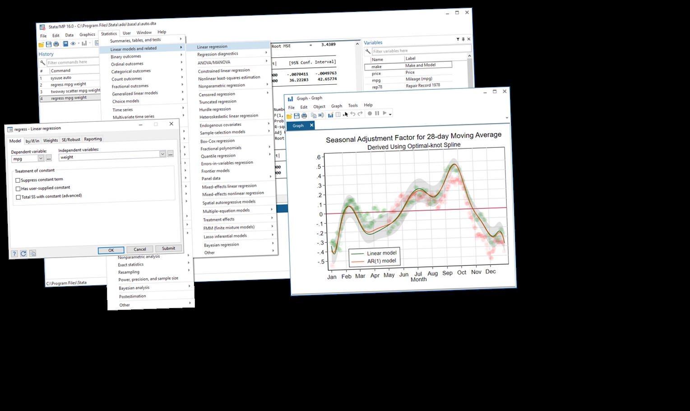Open Dependent variable dropdown showing mpg
Screen dimensions: 690x411
coord(41,158)
